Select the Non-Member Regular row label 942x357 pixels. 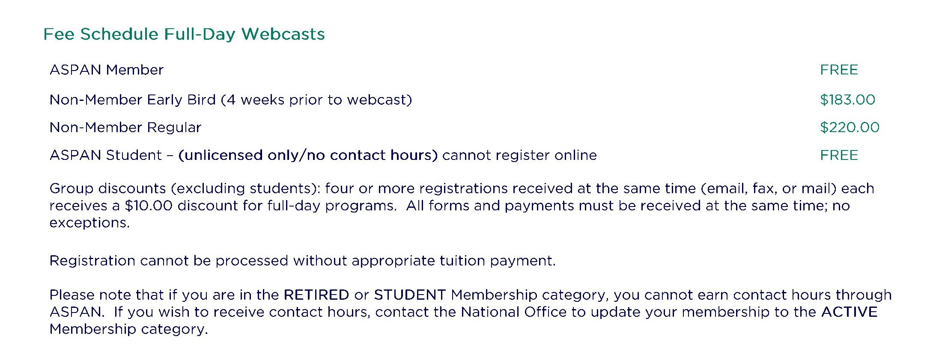tap(125, 127)
